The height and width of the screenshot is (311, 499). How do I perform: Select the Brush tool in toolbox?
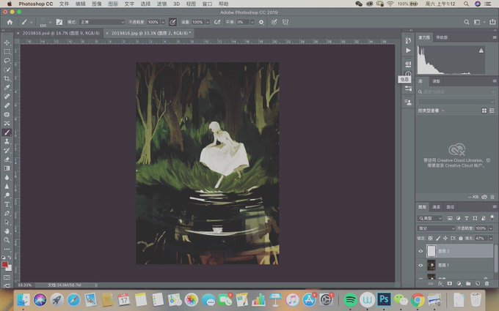[7, 132]
